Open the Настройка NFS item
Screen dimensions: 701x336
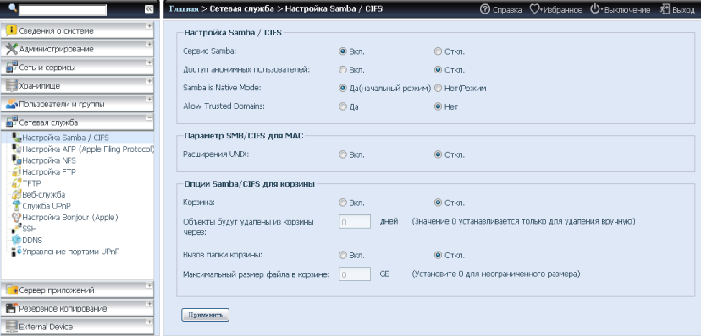tap(49, 160)
